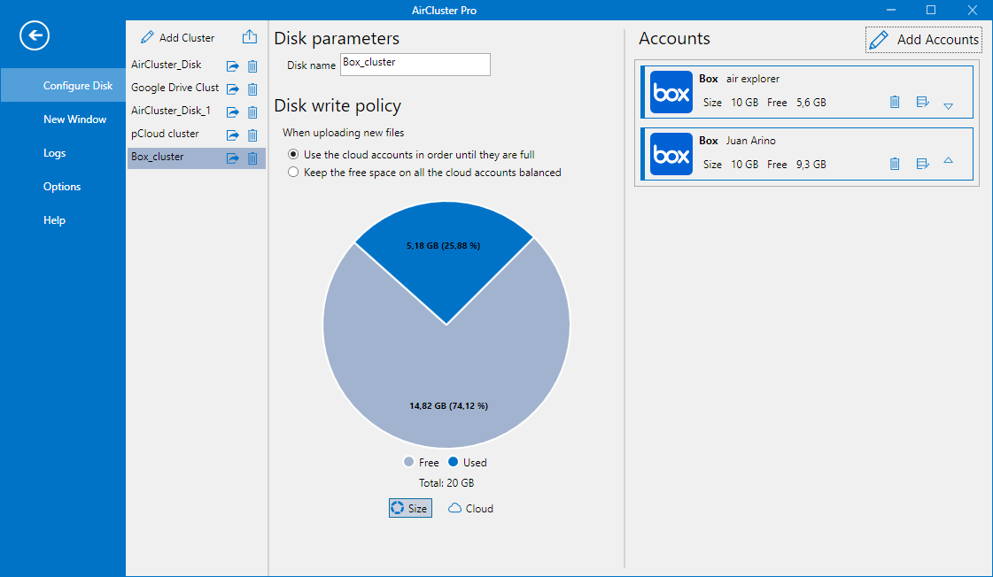The height and width of the screenshot is (577, 993).
Task: Select keep free space balanced option
Action: point(293,173)
